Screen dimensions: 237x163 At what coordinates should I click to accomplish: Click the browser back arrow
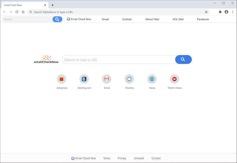point(5,12)
